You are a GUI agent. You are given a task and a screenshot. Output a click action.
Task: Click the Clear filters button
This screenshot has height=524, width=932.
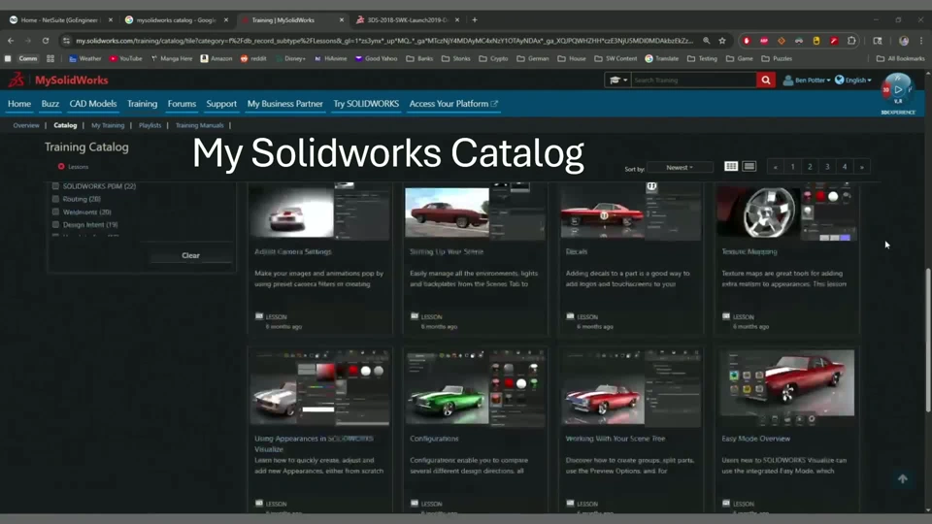pos(191,255)
